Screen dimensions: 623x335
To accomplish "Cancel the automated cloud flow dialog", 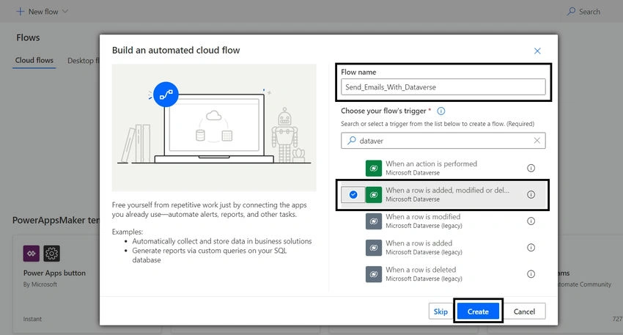I will 523,312.
